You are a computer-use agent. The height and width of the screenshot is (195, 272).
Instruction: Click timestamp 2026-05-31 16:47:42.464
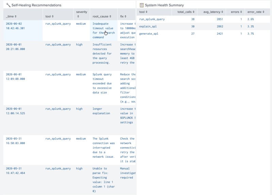point(15,170)
